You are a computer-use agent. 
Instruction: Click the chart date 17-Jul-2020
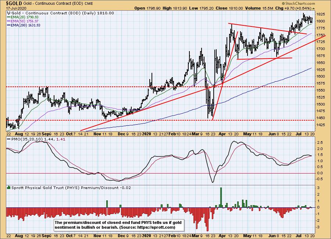click(16, 8)
